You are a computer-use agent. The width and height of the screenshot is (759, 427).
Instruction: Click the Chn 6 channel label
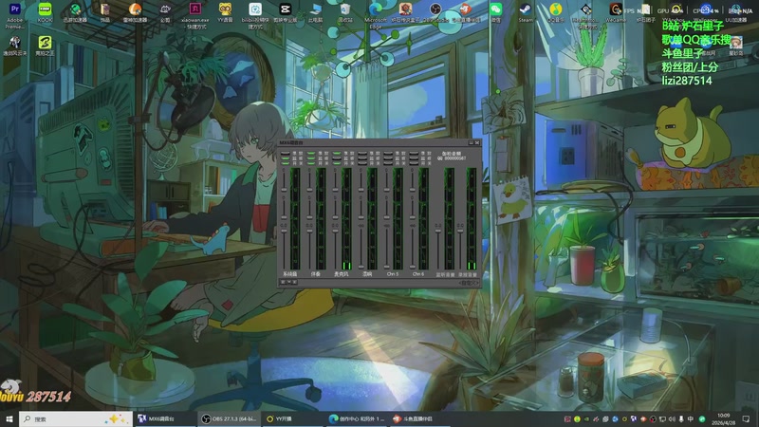pyautogui.click(x=418, y=274)
